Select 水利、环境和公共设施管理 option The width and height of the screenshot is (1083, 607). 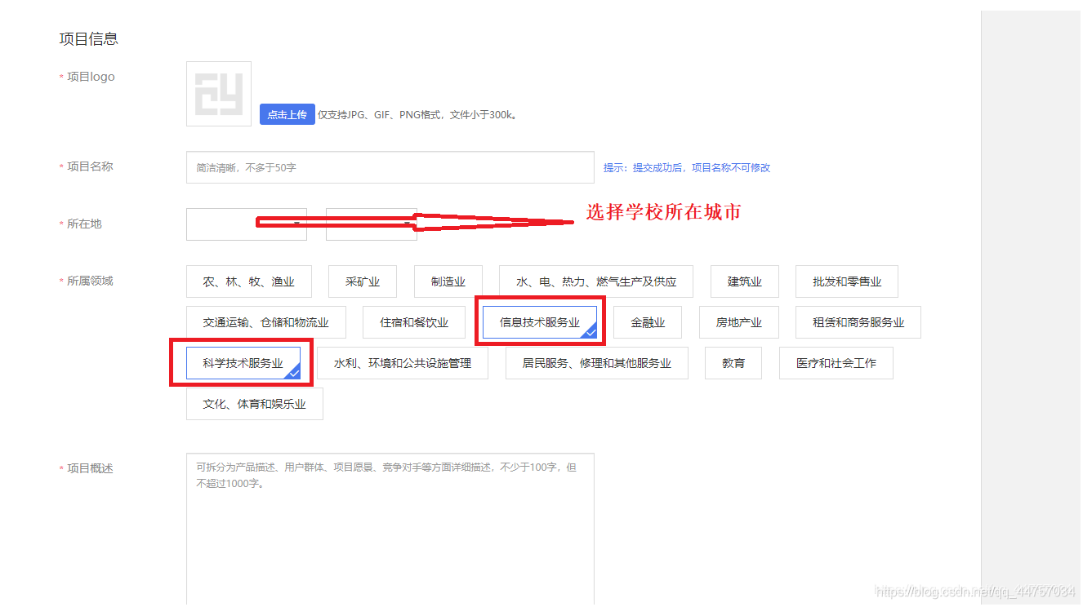pos(403,363)
